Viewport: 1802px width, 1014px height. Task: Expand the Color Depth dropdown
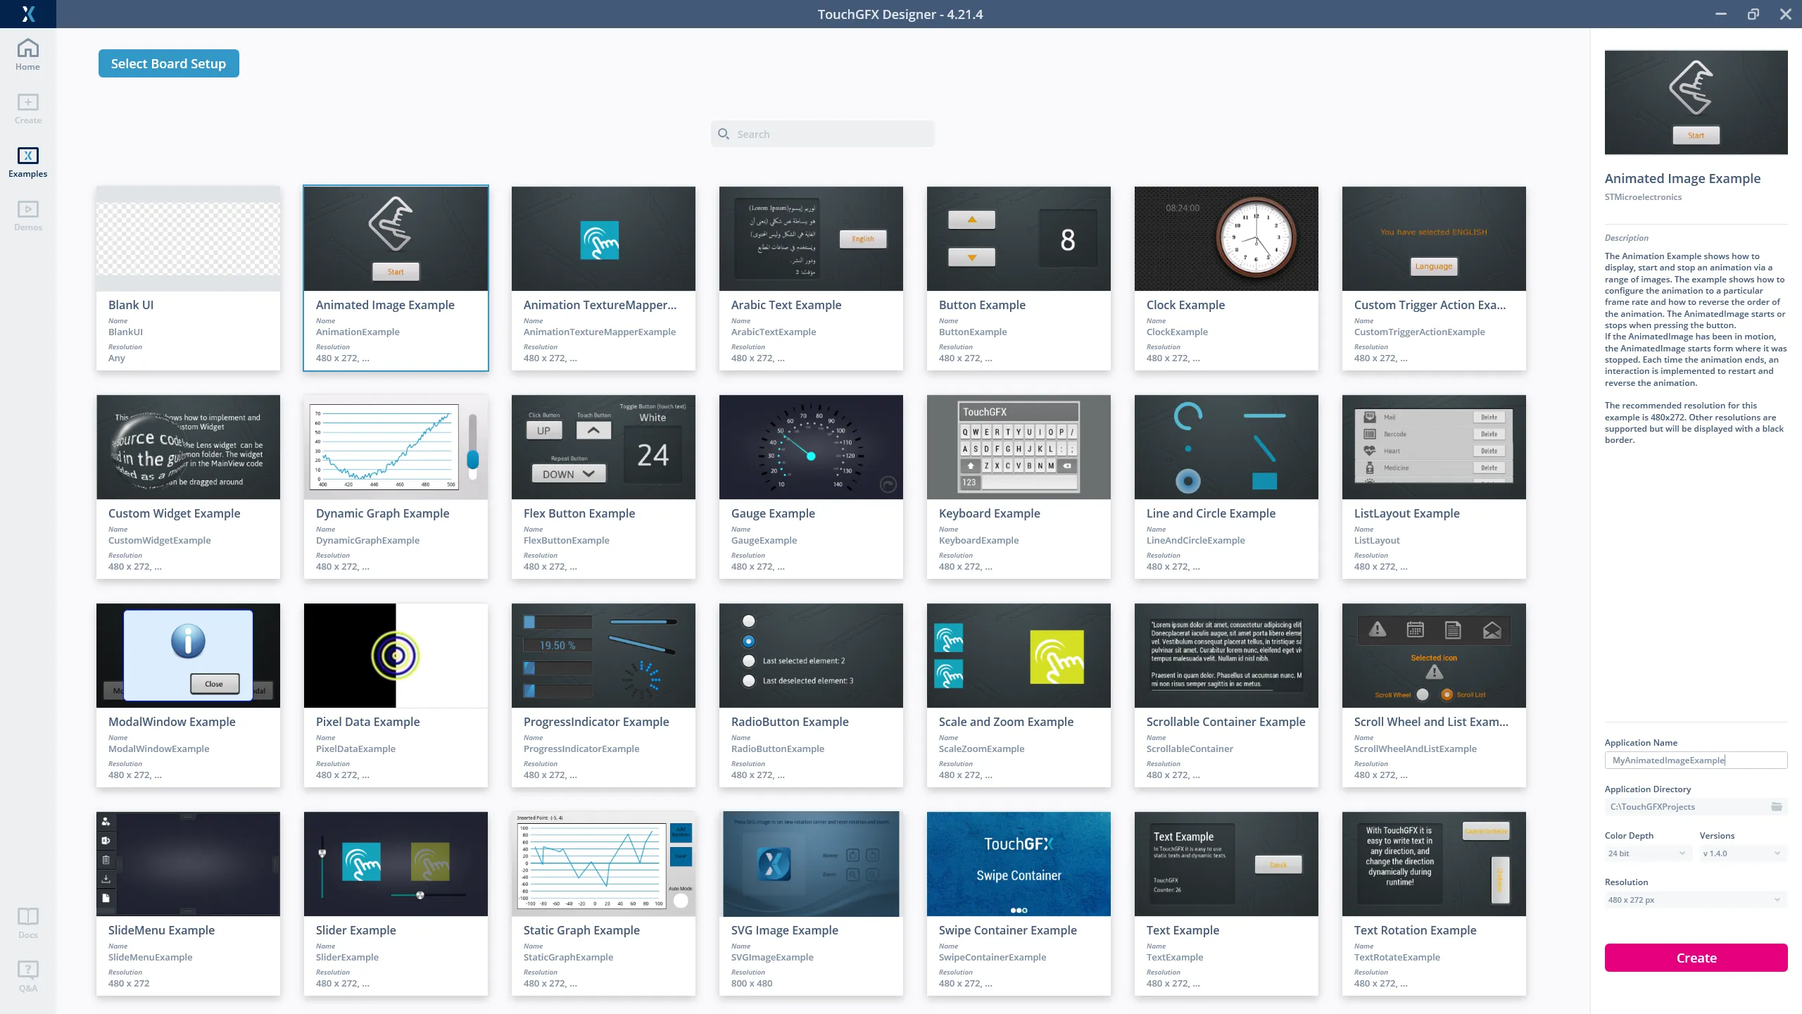point(1646,853)
